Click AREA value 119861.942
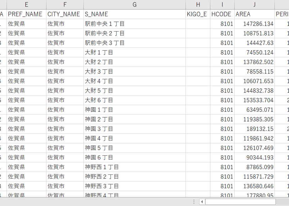 [255, 139]
